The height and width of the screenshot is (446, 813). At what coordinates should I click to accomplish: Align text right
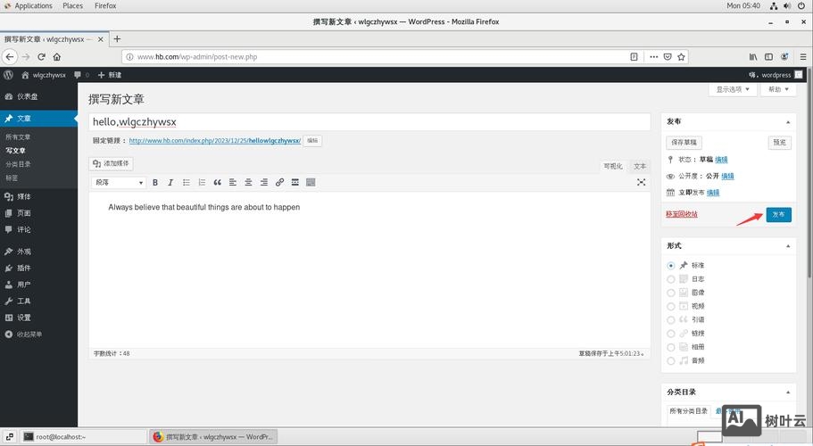(264, 182)
